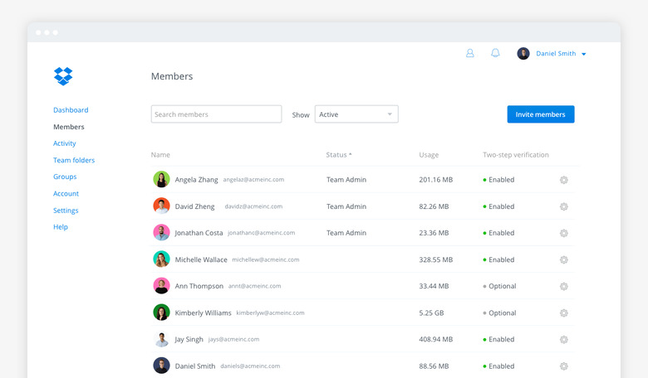Open settings gear for Jay Singh

[x=564, y=339]
